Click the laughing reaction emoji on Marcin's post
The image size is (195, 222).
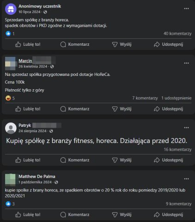pos(8,98)
